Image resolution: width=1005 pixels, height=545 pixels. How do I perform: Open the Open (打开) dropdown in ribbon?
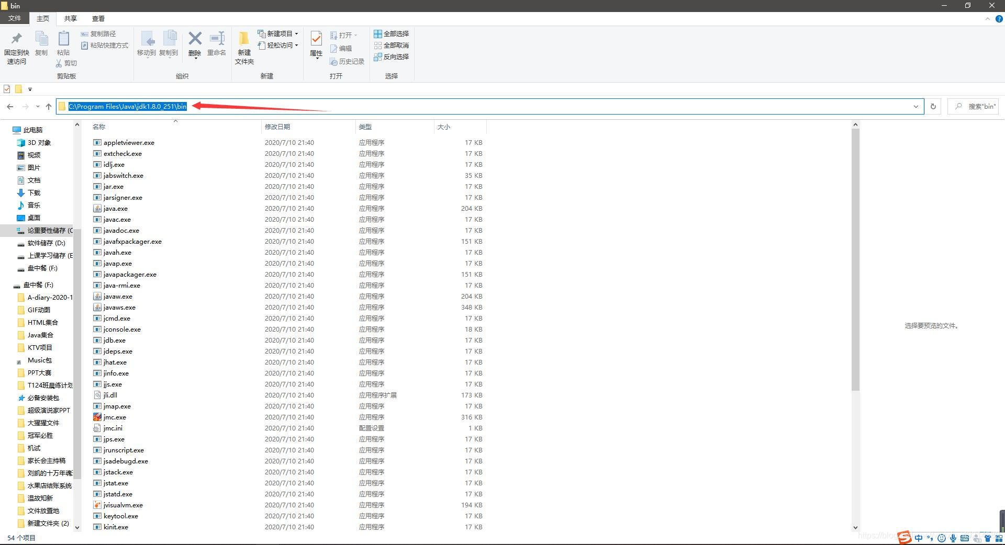pyautogui.click(x=344, y=36)
